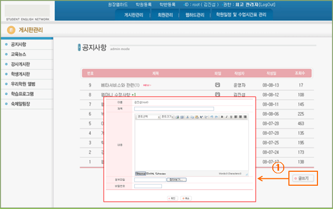Click the date 08-08-13 in row 9
This screenshot has width=333, height=209.
click(271, 85)
